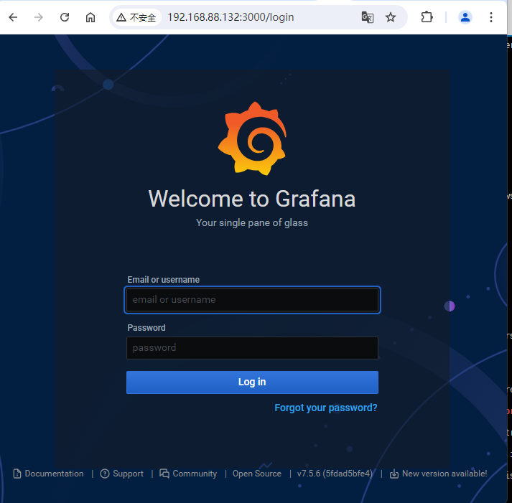Bookmark this page with the star icon

click(391, 17)
